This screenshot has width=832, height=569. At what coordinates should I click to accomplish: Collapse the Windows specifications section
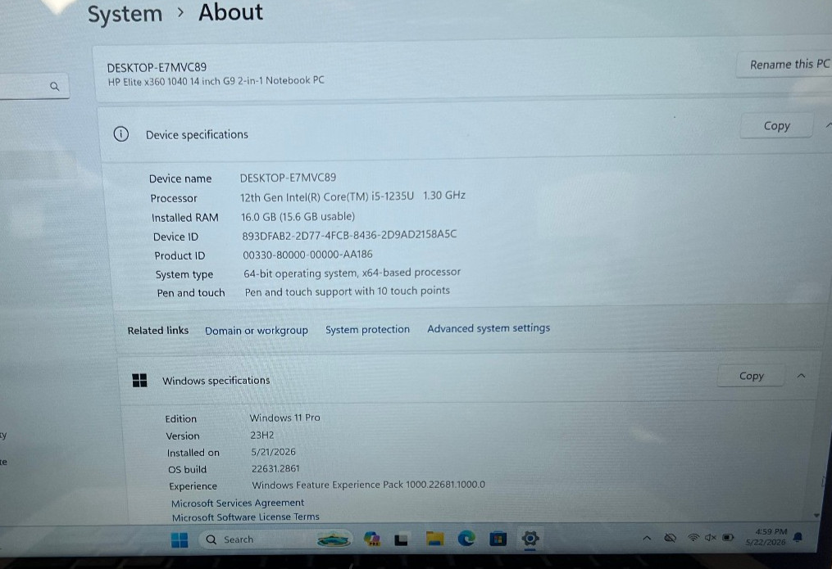[801, 376]
